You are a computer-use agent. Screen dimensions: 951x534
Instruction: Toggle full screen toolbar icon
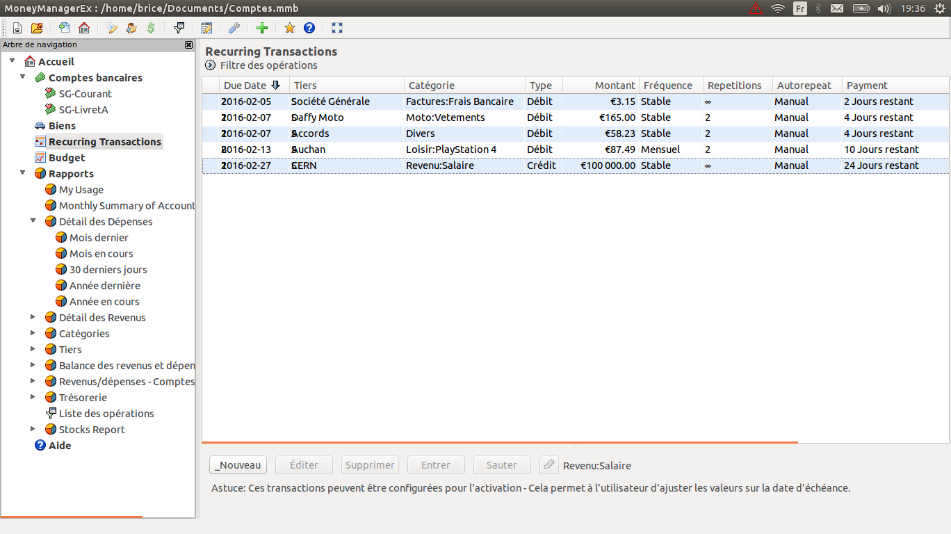pyautogui.click(x=337, y=28)
